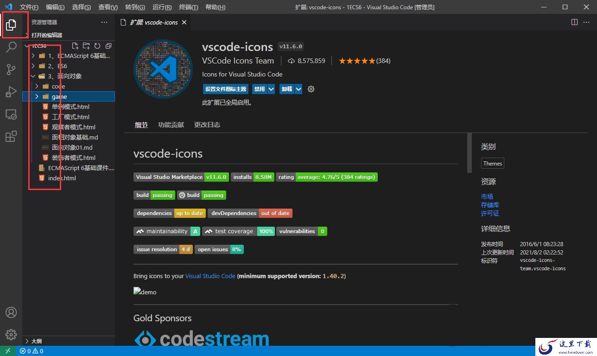
Task: Open the 存储库 repository link
Action: pyautogui.click(x=490, y=205)
